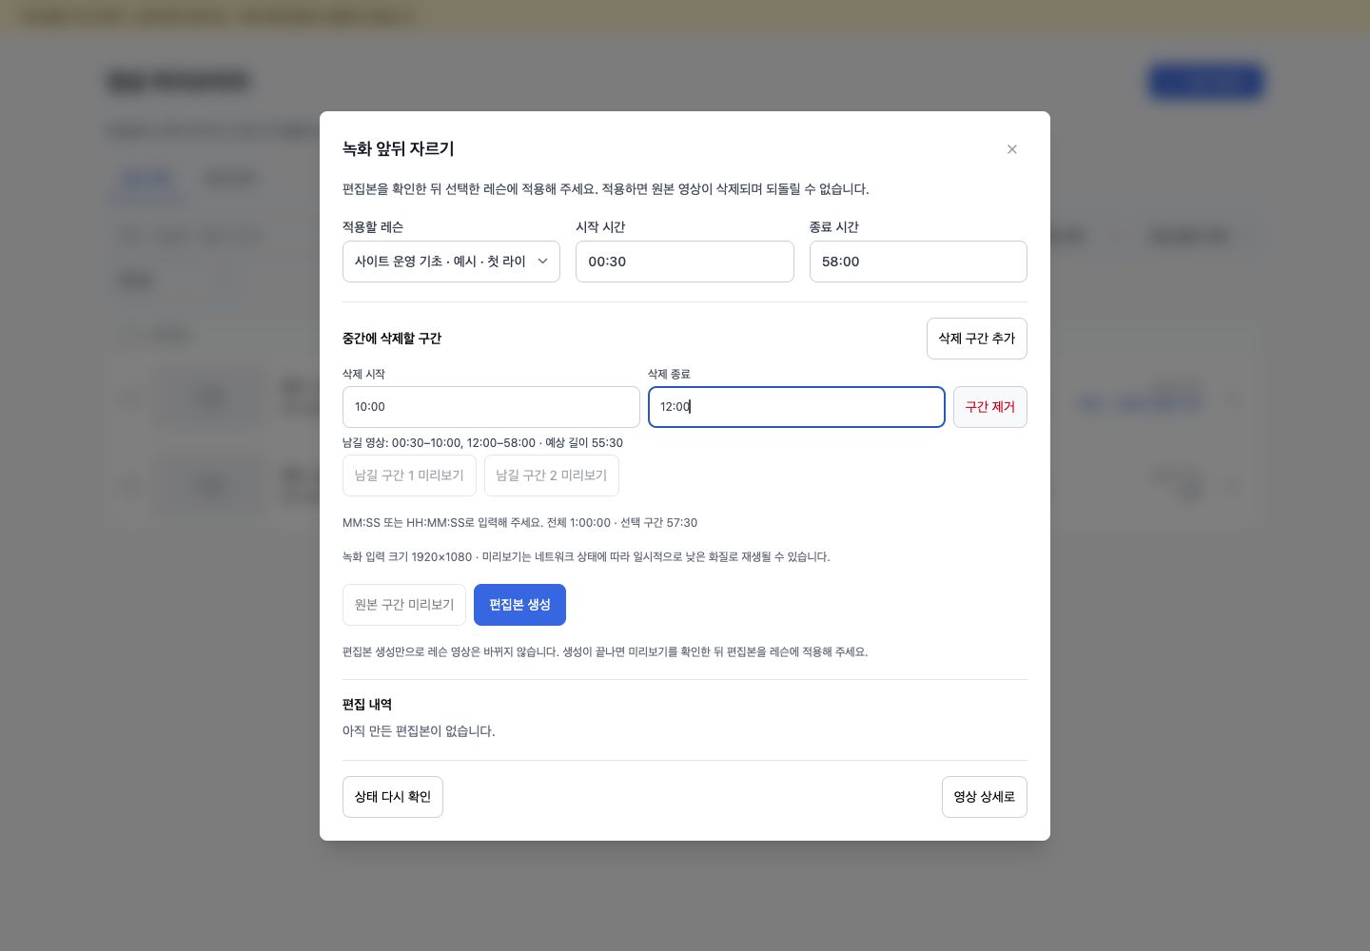
Task: Click the 녹화 입력 크기 1920×1080 note
Action: (586, 557)
